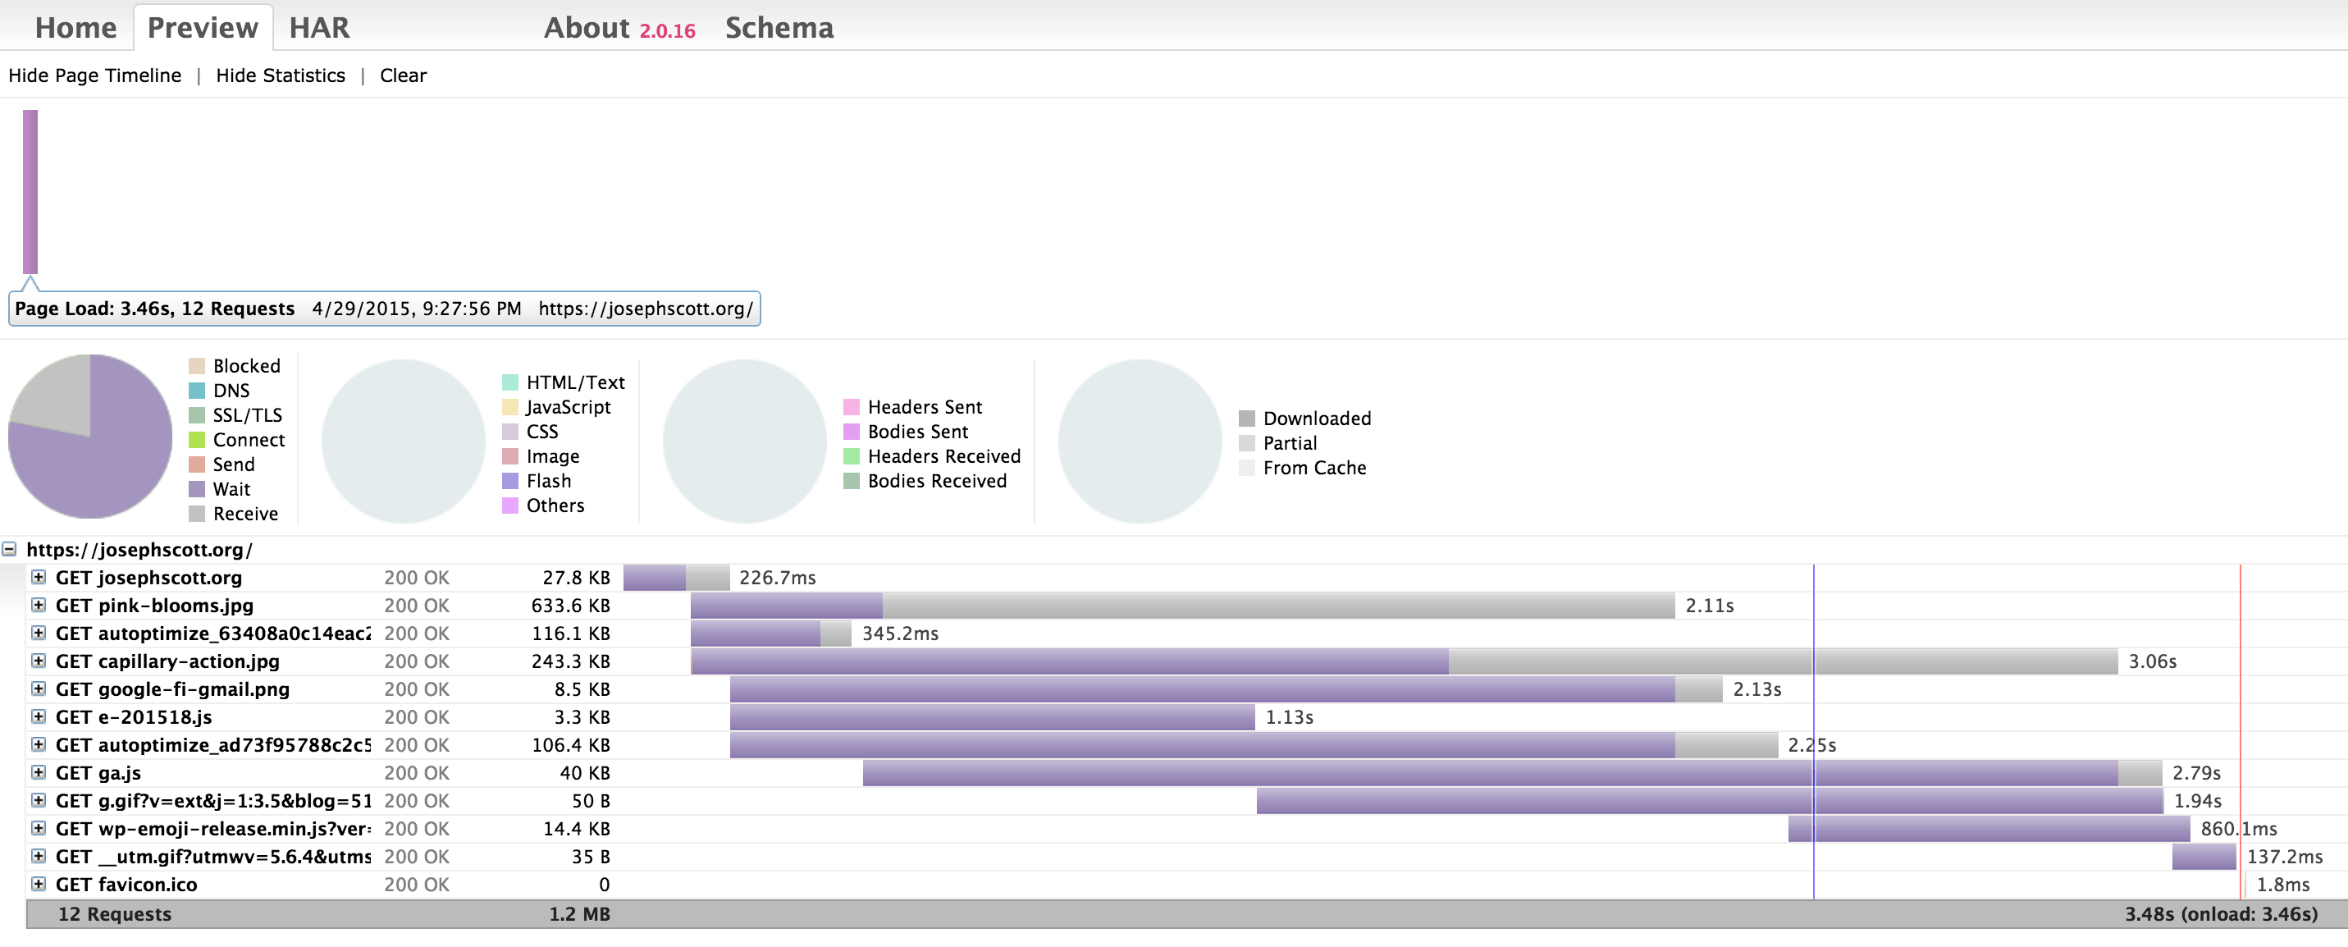Click the JavaScript legend color swatch
2348x947 pixels.
[510, 407]
